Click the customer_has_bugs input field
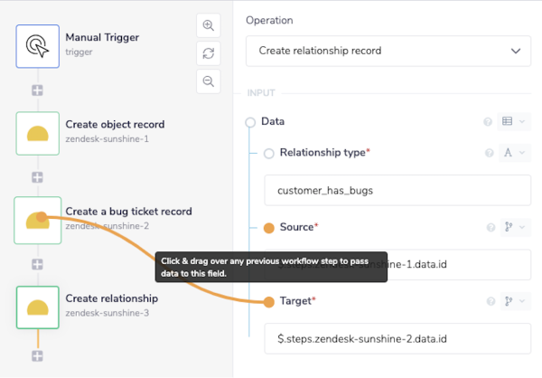542x378 pixels. (397, 192)
